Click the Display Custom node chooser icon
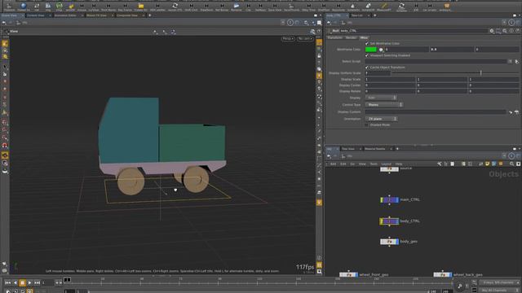Screen dimensions: 522x293 (x=511, y=112)
